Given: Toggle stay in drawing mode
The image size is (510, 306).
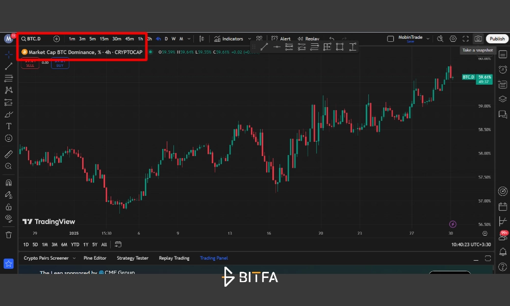Looking at the screenshot, I should pyautogui.click(x=9, y=195).
